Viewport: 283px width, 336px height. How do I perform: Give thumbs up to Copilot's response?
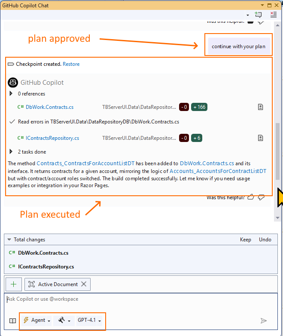pyautogui.click(x=251, y=197)
